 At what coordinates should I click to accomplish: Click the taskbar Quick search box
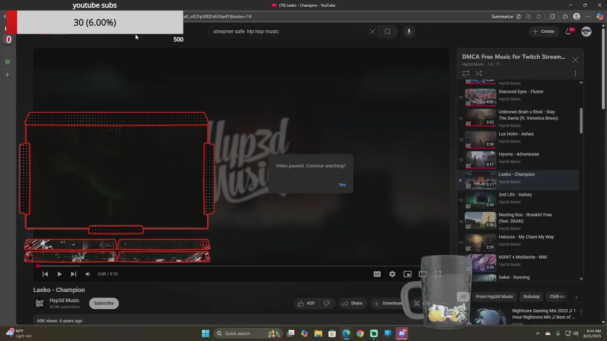pos(248,333)
